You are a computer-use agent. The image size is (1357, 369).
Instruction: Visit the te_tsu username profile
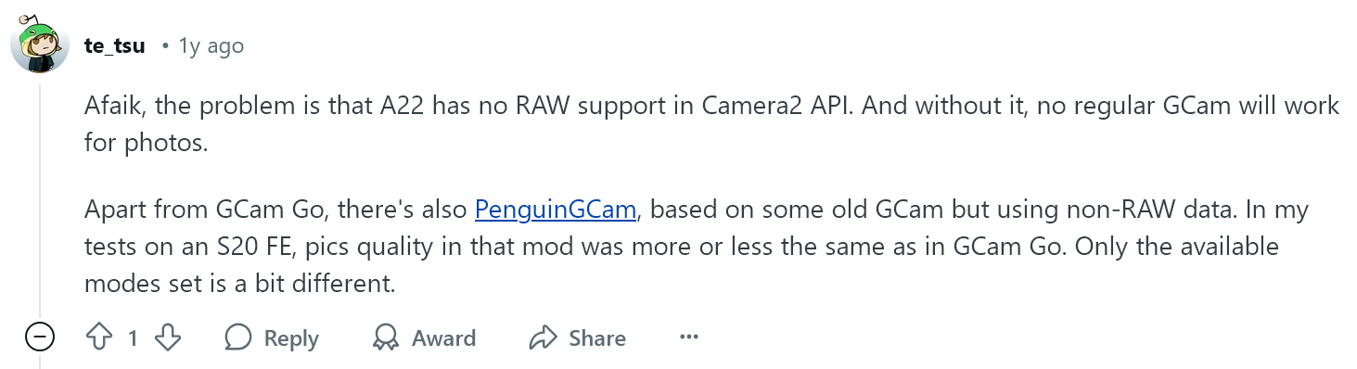pyautogui.click(x=114, y=45)
